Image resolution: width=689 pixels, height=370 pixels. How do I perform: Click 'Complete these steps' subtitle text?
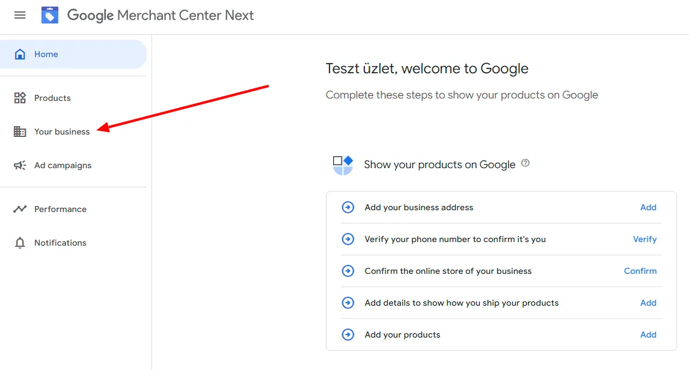pos(462,96)
